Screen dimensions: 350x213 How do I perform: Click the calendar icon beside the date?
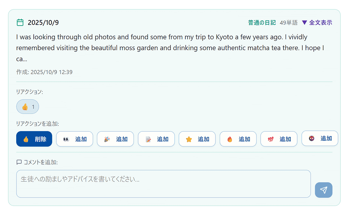[x=20, y=23]
